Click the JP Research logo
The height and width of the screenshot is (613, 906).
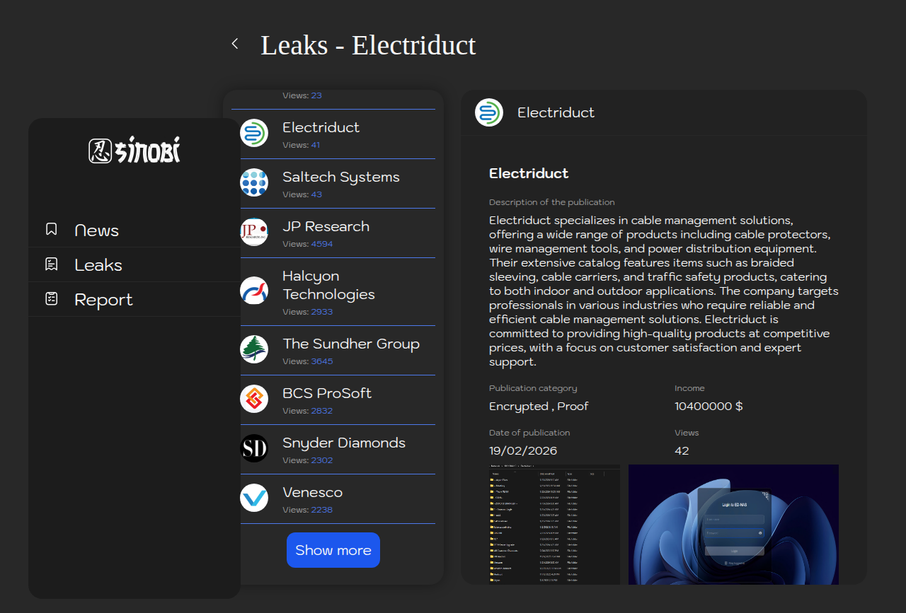(254, 232)
